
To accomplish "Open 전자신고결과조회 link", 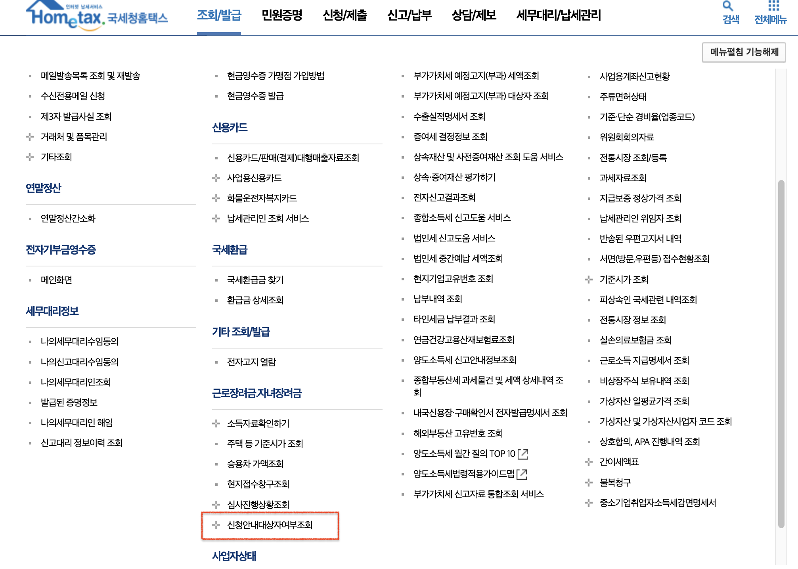I will pos(444,197).
